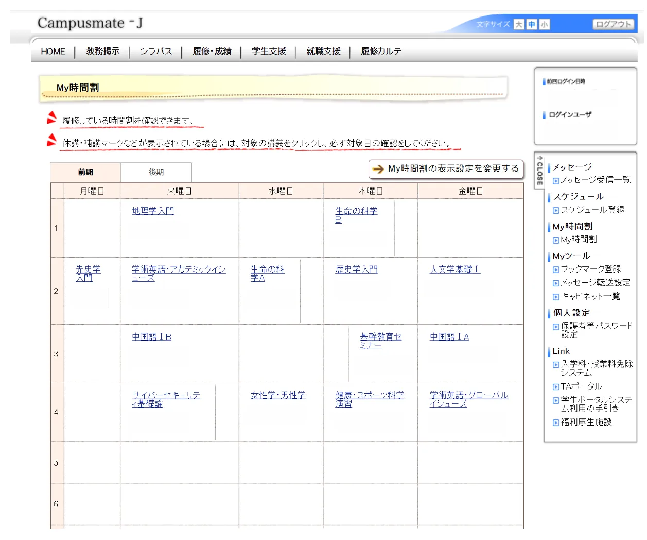This screenshot has height=540, width=647.
Task: Open 健康・スポーツ科学演習 course link
Action: coord(370,399)
